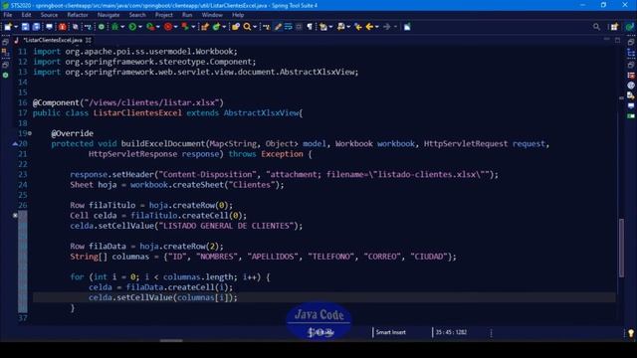Click cursor position 35 : 45 : 1282 status
The width and height of the screenshot is (637, 358).
coord(451,332)
